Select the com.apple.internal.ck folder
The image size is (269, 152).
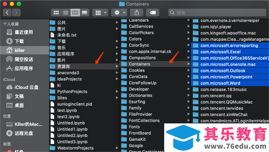pos(155,52)
